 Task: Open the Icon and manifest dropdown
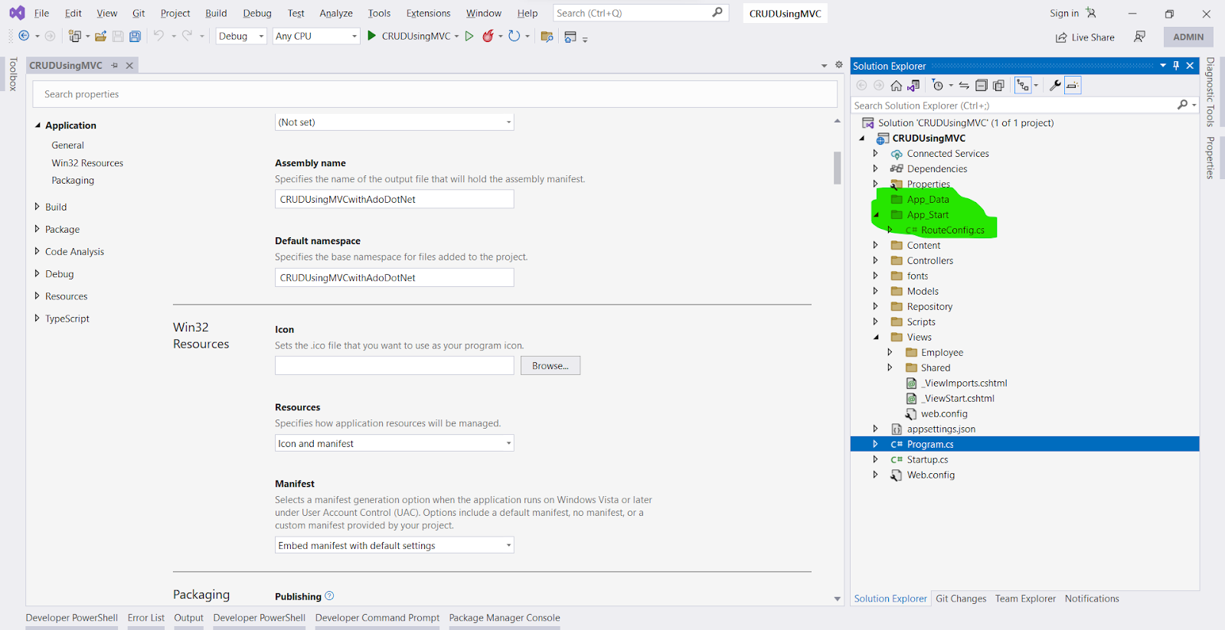[x=394, y=443]
